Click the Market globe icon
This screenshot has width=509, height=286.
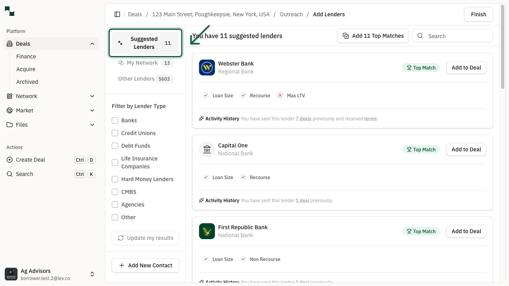10,110
